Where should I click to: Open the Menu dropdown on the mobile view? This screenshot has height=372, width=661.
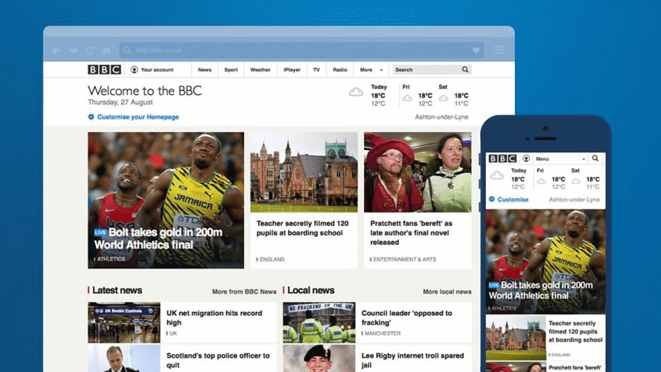pos(560,158)
